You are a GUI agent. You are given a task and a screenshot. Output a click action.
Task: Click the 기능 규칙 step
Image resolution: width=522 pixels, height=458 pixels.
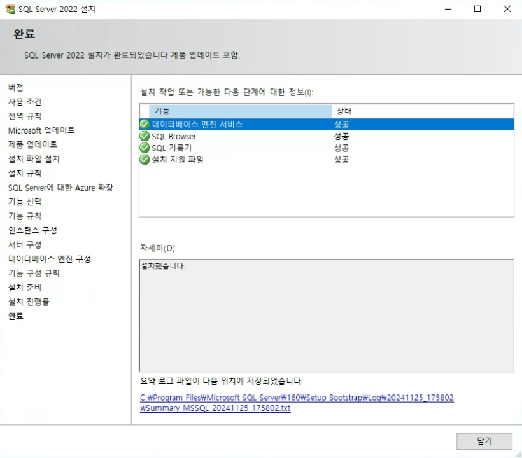tap(25, 216)
